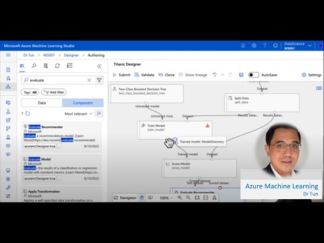Viewport: 324px width, 243px height.
Task: Open Endpoints cloud icon in sidebar
Action: click(x=8, y=154)
